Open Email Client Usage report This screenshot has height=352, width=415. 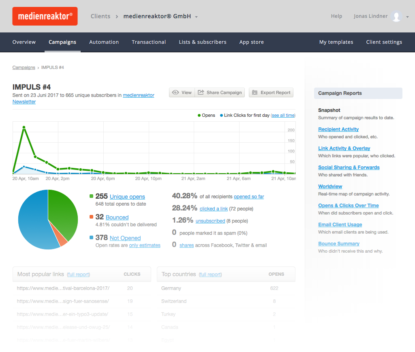[x=340, y=225]
